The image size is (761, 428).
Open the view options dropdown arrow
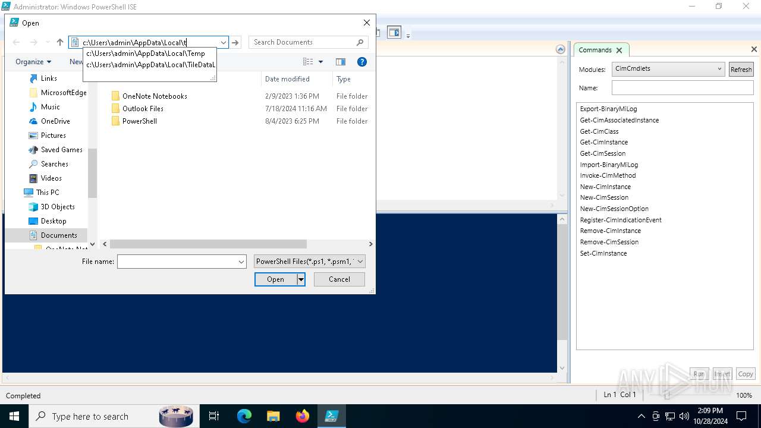tap(320, 62)
